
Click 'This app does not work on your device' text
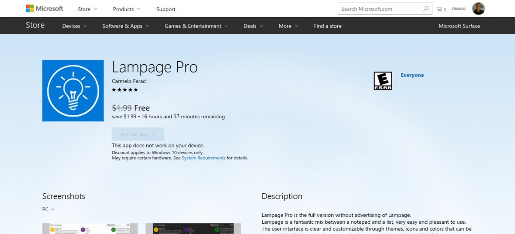click(x=158, y=146)
